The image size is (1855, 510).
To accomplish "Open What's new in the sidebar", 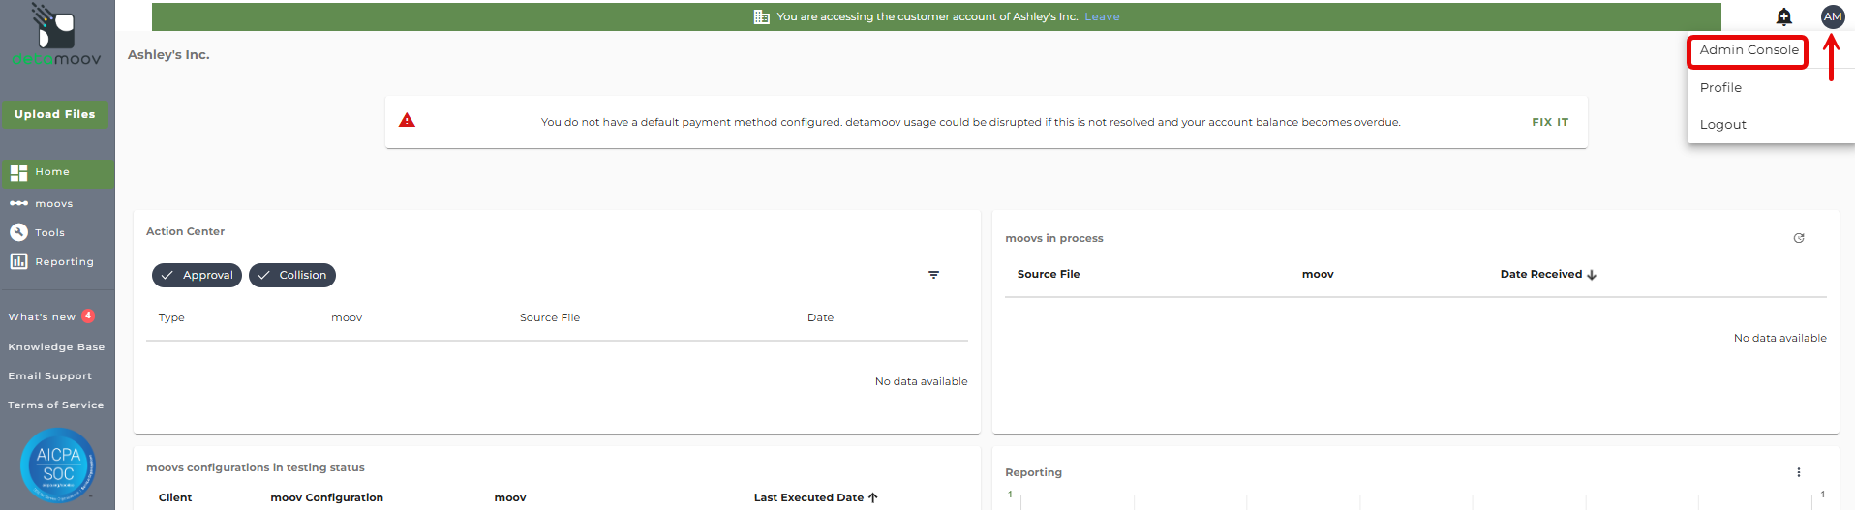I will point(43,317).
